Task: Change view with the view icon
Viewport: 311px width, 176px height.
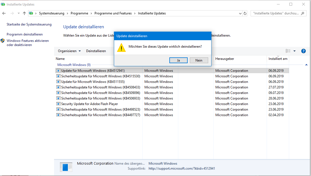Action: tap(288, 51)
